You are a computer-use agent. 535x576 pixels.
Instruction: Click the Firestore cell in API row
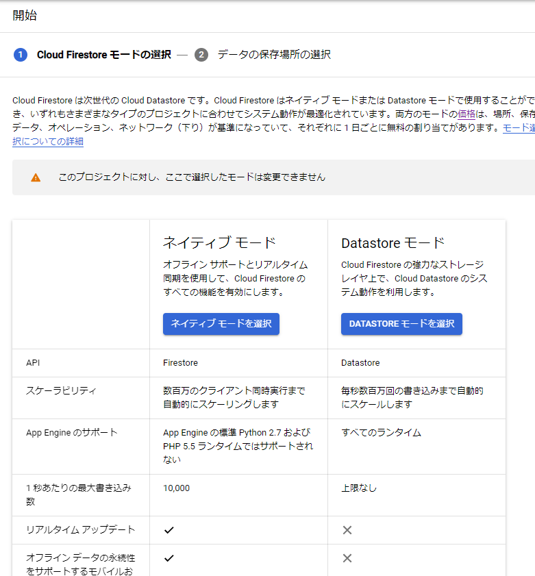point(180,363)
